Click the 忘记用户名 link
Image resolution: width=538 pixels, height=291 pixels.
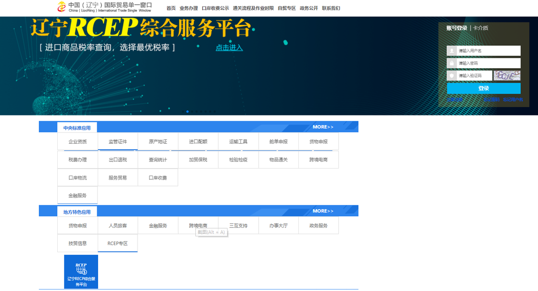(x=513, y=99)
